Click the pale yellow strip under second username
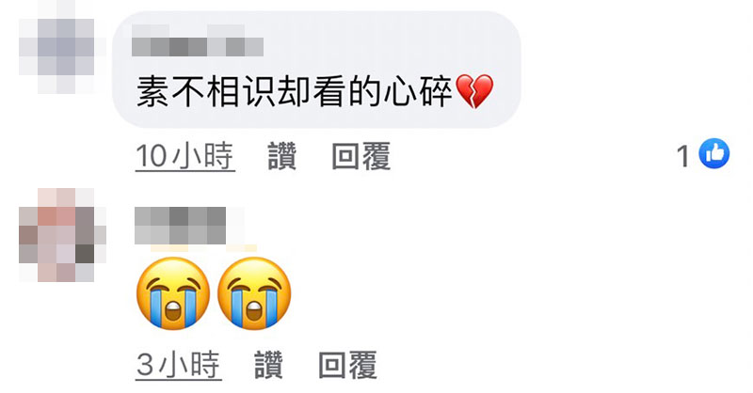This screenshot has height=393, width=753. click(x=203, y=247)
